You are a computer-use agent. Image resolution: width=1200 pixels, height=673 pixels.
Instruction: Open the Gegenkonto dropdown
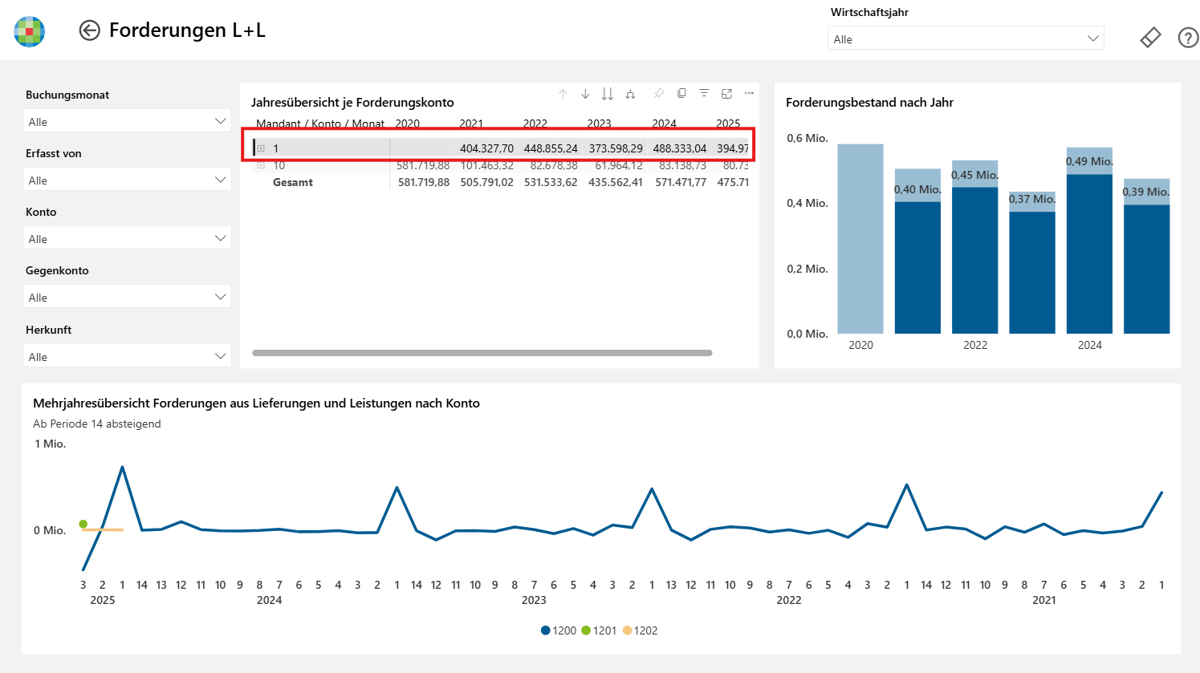click(x=127, y=297)
